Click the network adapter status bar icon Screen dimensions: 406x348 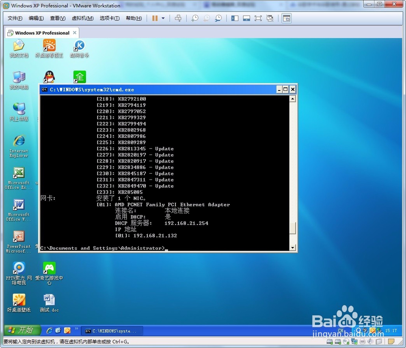pyautogui.click(x=354, y=342)
